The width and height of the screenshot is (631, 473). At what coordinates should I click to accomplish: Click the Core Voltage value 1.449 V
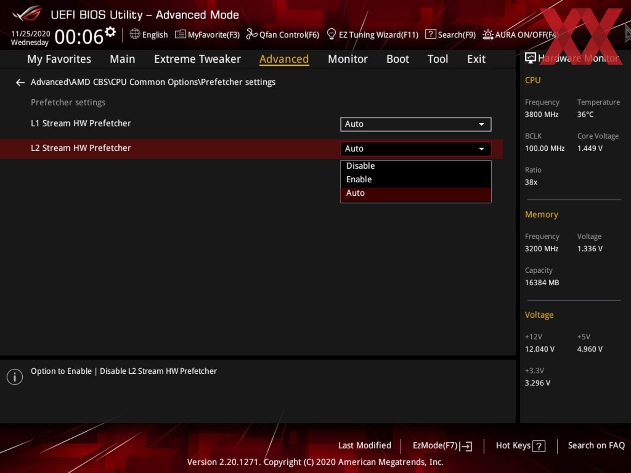pos(590,148)
